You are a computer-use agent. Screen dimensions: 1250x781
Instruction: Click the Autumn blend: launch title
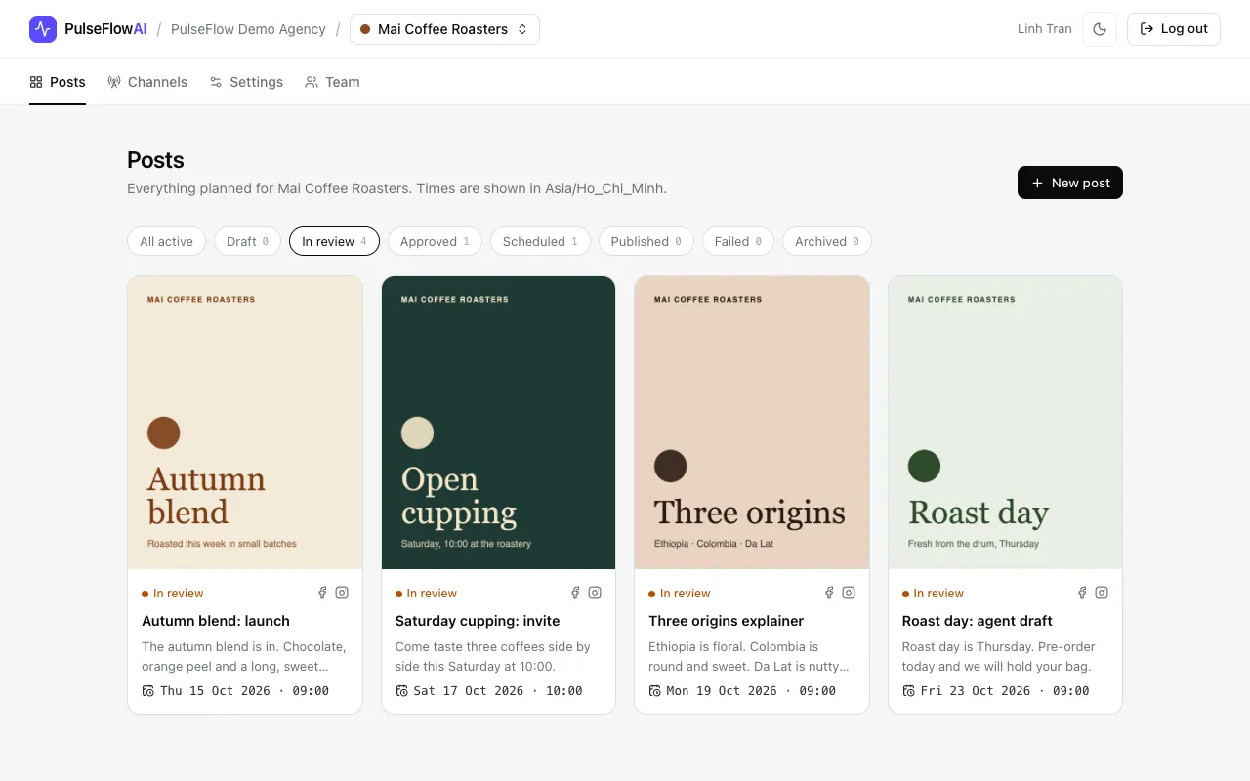pos(216,621)
